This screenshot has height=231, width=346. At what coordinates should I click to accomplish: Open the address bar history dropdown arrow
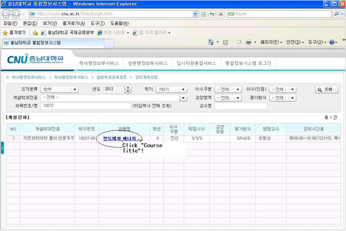coord(195,14)
